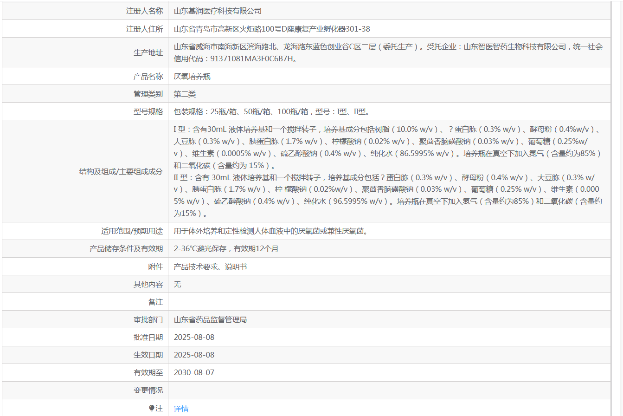The width and height of the screenshot is (623, 416).
Task: Click the 注册人名称 row label
Action: (145, 11)
